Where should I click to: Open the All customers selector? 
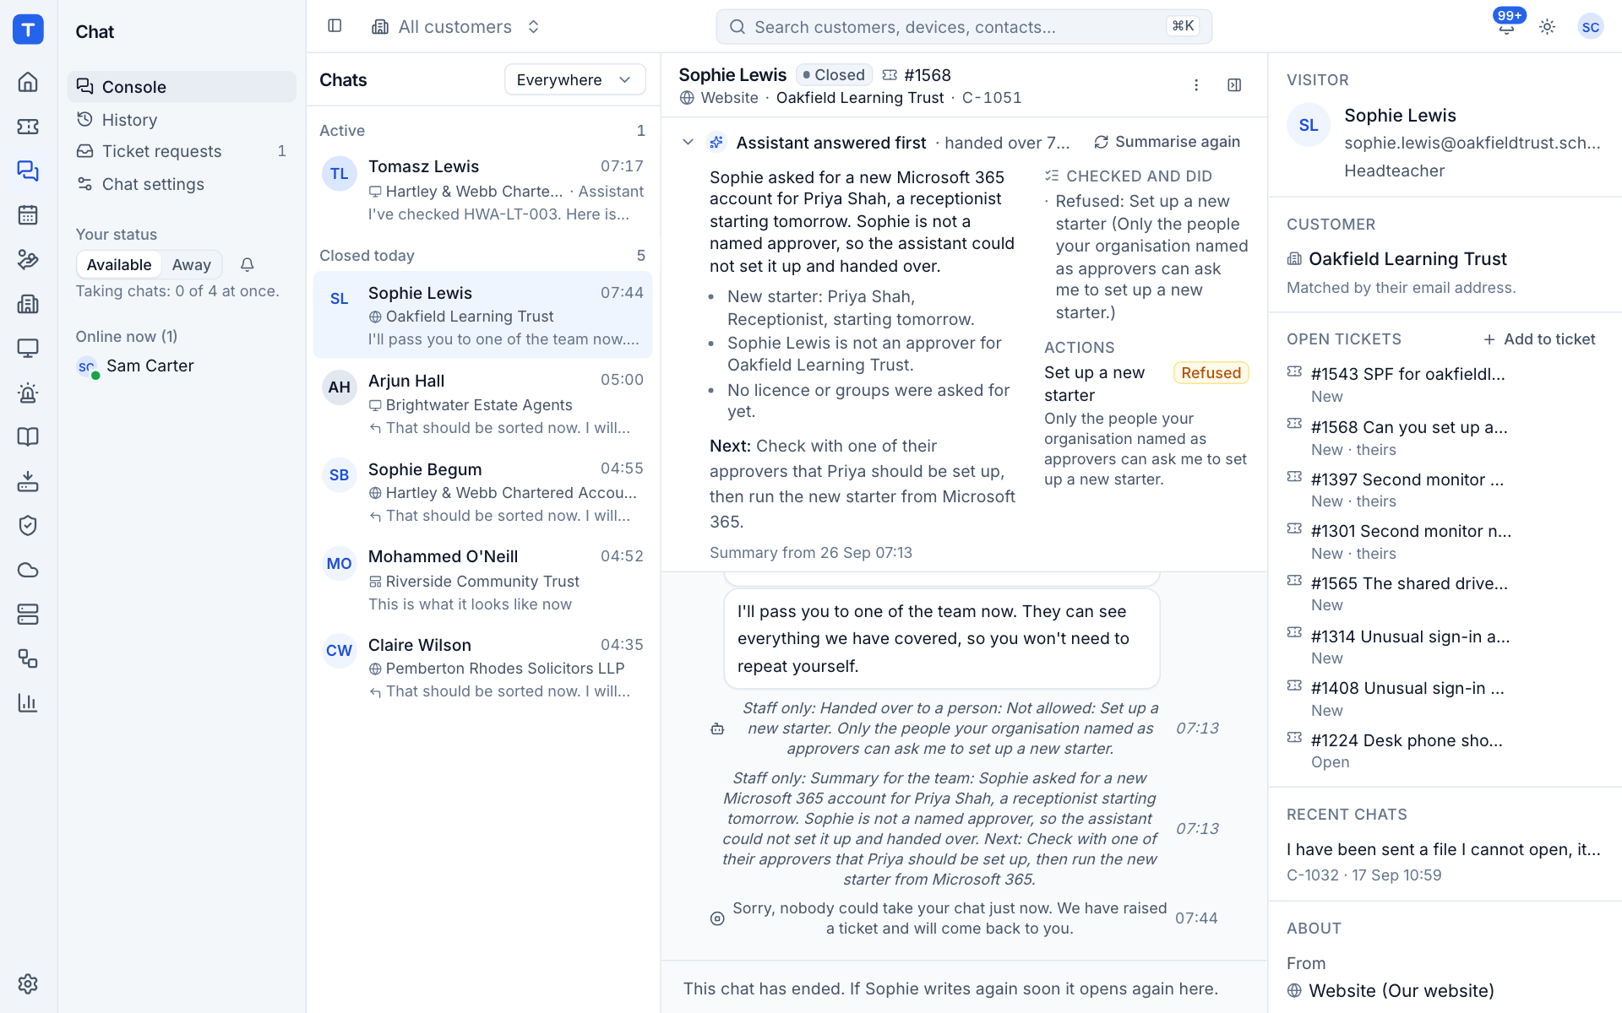[x=456, y=27]
